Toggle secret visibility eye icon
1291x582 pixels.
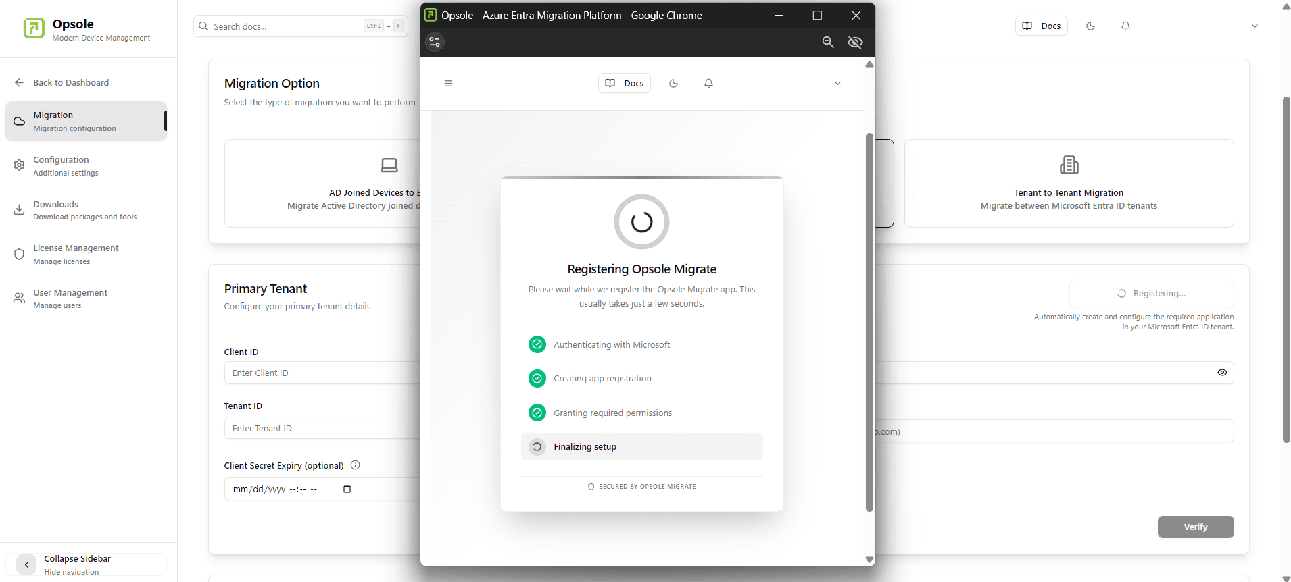click(1222, 373)
